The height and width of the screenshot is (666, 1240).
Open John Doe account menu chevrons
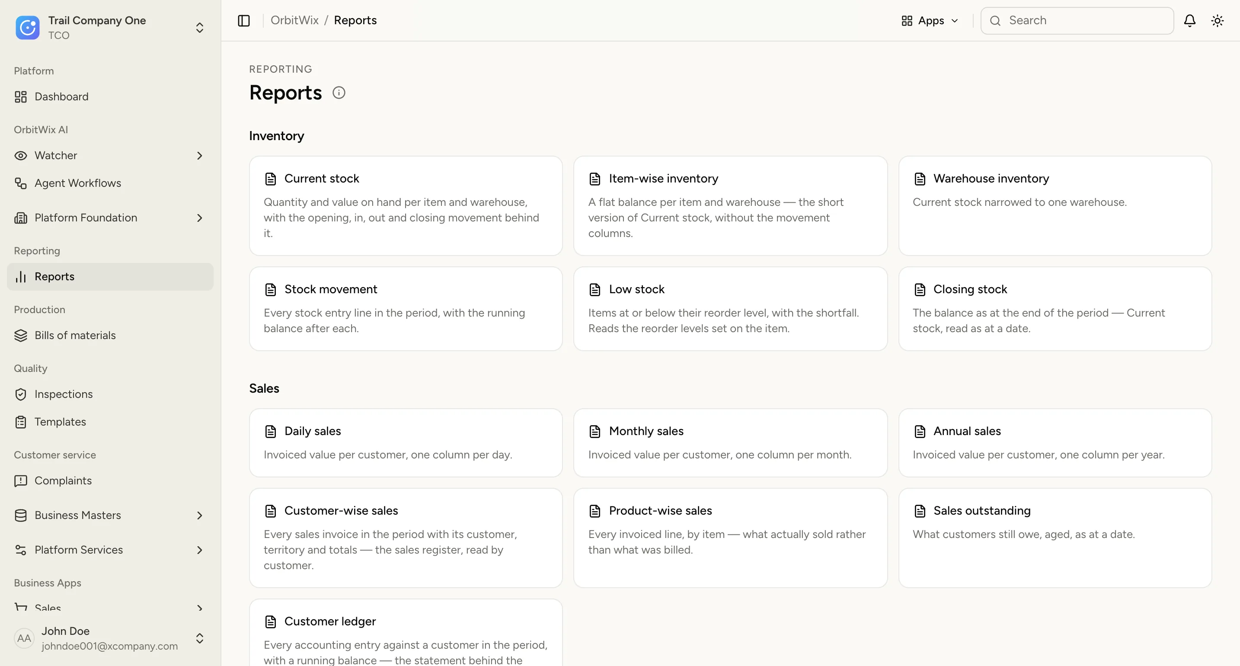200,638
